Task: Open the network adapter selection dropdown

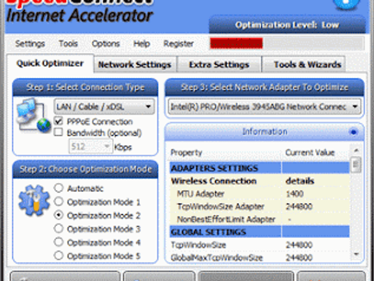Action: (x=265, y=106)
